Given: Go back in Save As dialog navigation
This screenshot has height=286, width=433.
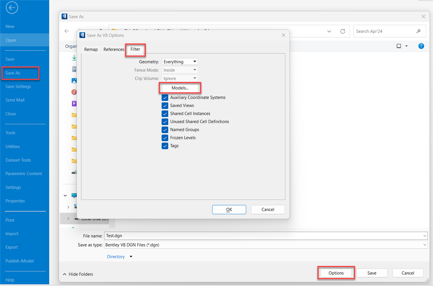Looking at the screenshot, I should pyautogui.click(x=67, y=31).
